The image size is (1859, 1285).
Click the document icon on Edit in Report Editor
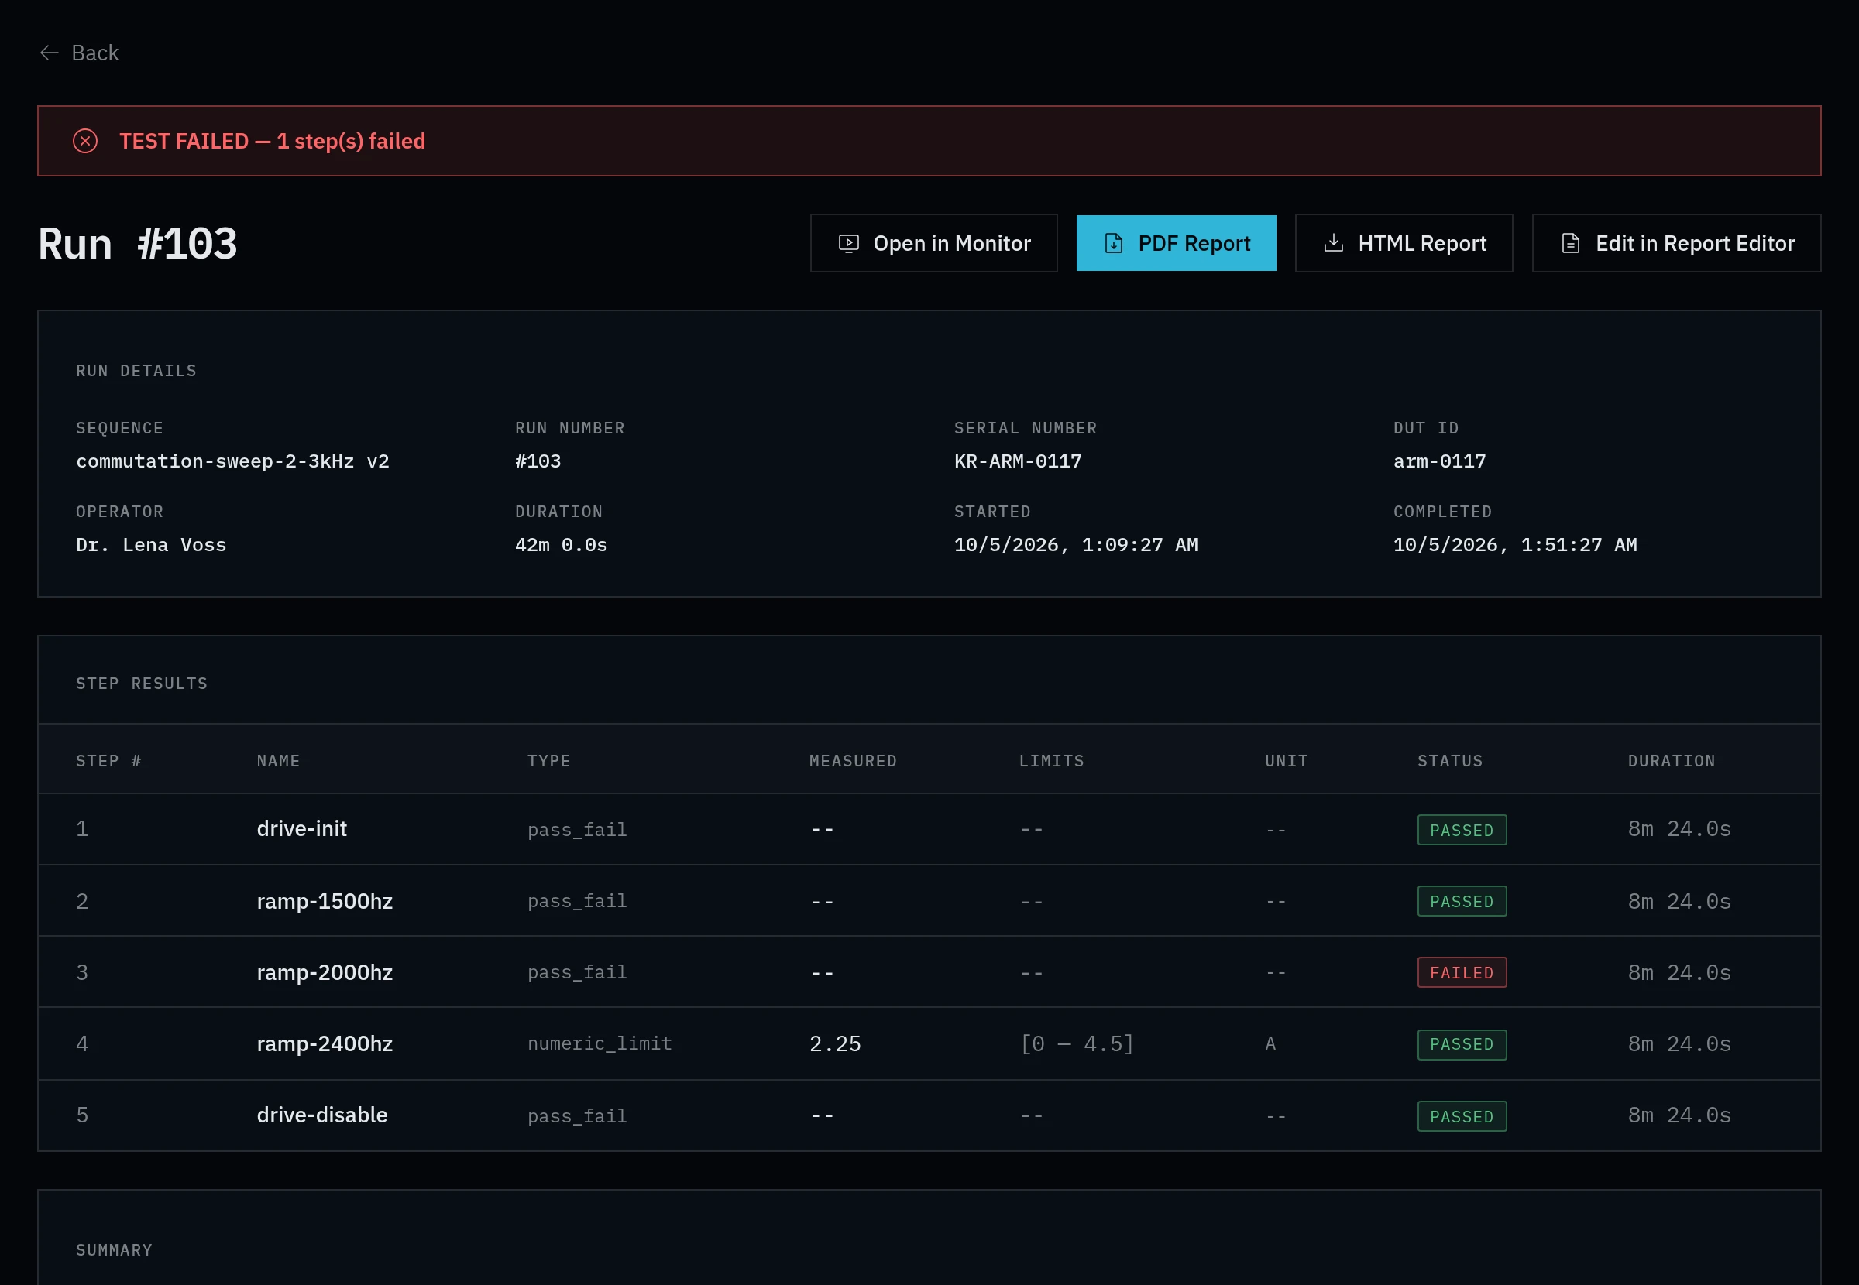pos(1570,243)
